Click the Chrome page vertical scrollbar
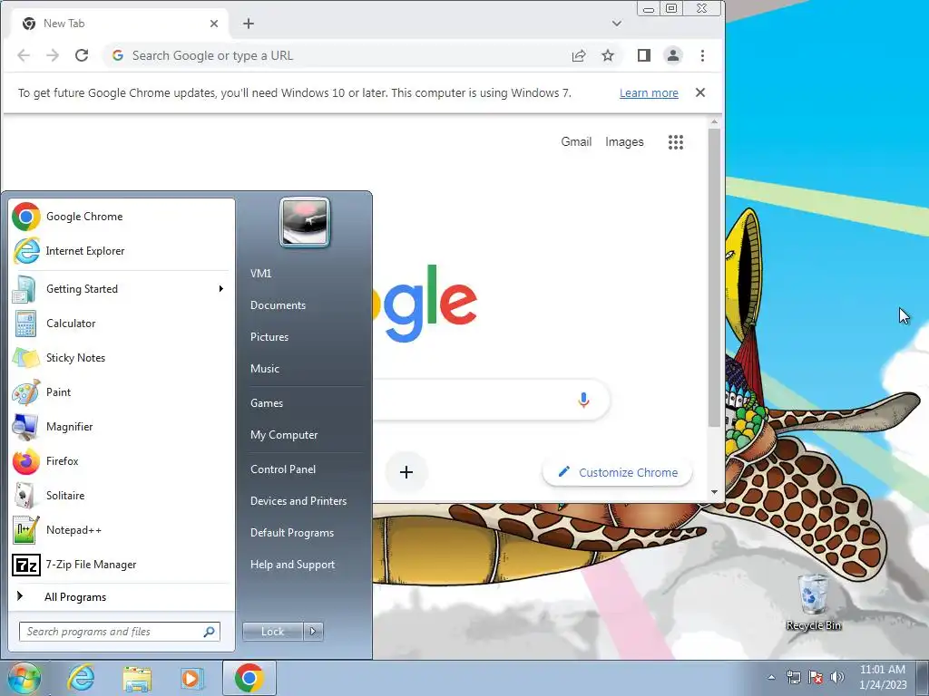This screenshot has width=929, height=696. (714, 277)
